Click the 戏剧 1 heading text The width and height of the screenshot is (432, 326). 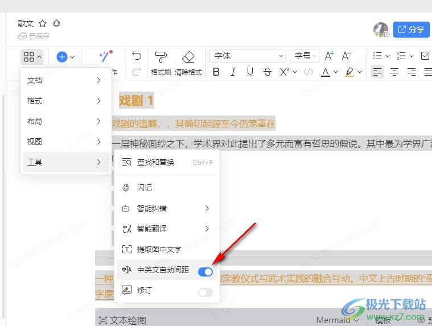click(x=136, y=100)
